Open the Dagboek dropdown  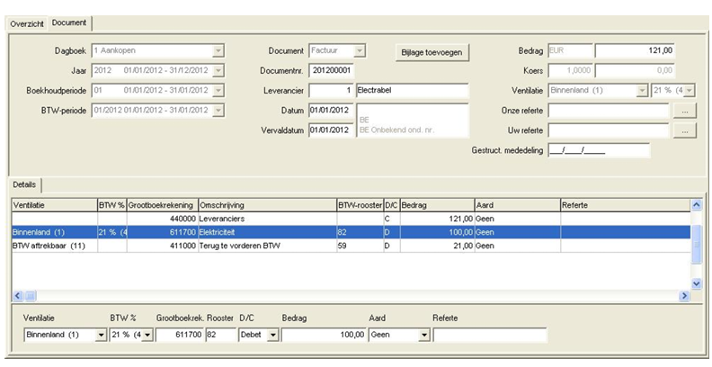pyautogui.click(x=218, y=51)
